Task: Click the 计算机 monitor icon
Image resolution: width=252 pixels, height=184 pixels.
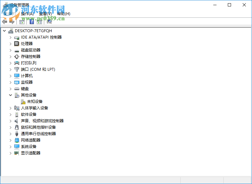Action: point(17,76)
